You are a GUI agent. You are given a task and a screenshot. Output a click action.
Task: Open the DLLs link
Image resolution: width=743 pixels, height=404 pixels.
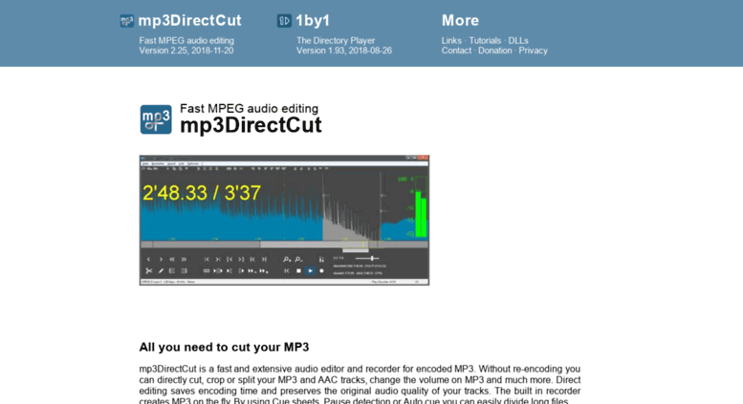(x=518, y=41)
